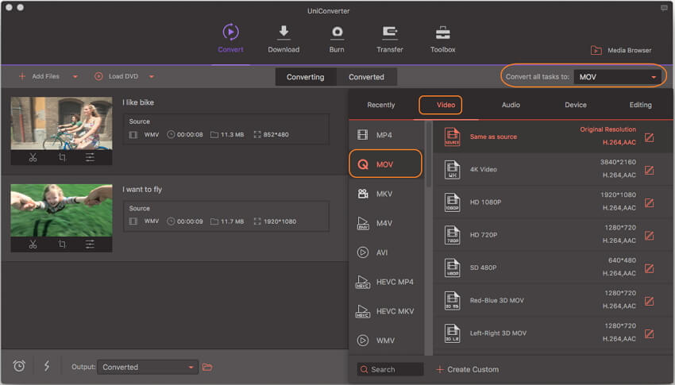675x385 pixels.
Task: Open the Output folder dropdown
Action: coord(148,367)
